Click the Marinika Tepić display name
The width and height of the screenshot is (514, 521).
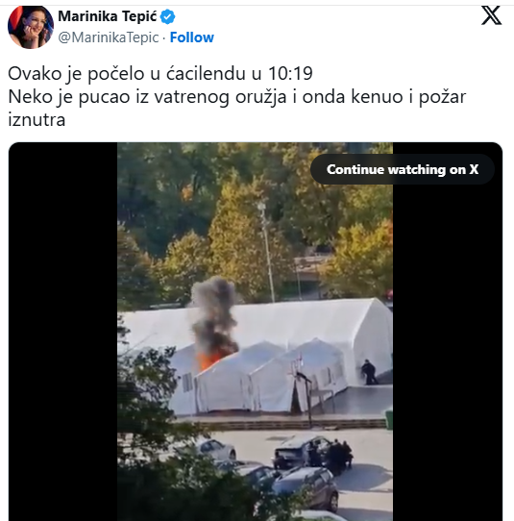[108, 16]
